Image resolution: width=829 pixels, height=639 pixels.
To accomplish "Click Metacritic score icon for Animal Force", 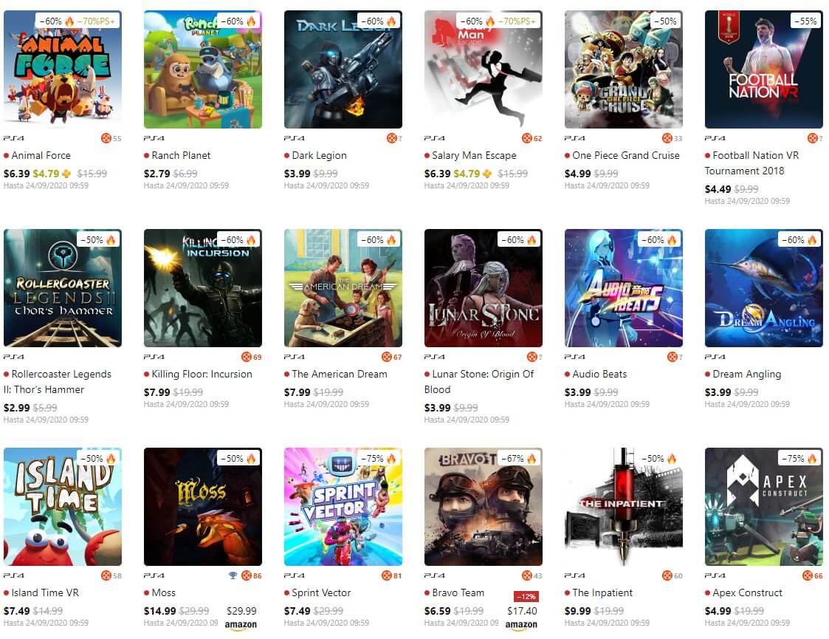I will pyautogui.click(x=106, y=138).
